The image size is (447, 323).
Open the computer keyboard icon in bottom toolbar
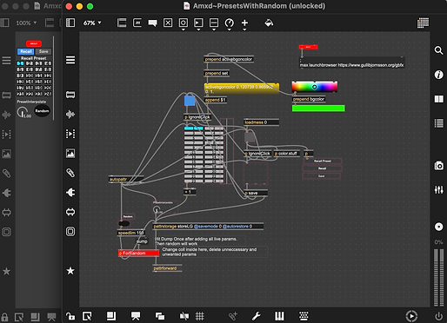pyautogui.click(x=304, y=316)
